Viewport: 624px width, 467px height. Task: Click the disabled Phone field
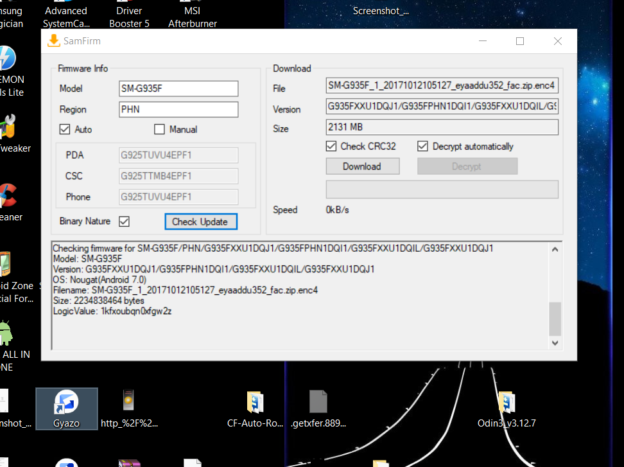178,197
